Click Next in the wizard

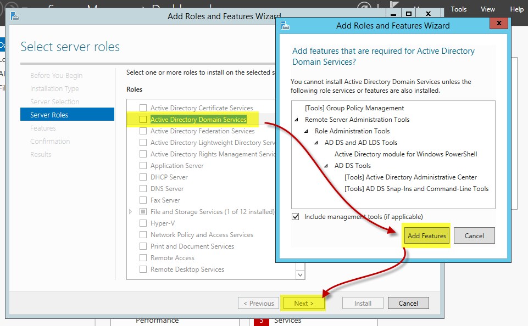click(304, 303)
